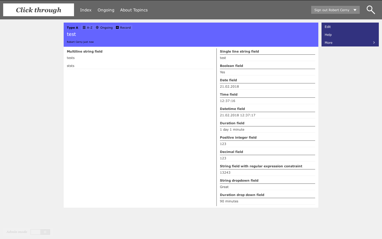Open the dropdown arrow beside Sign out
This screenshot has height=239, width=382.
click(x=355, y=10)
